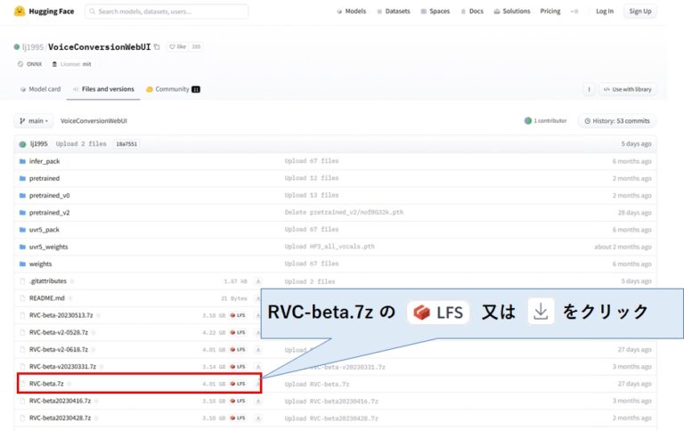
Task: Click the LFS badge for RVC-beta20230416.7z
Action: click(237, 401)
